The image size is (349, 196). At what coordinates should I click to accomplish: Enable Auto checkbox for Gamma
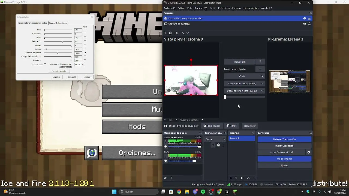(x=85, y=49)
